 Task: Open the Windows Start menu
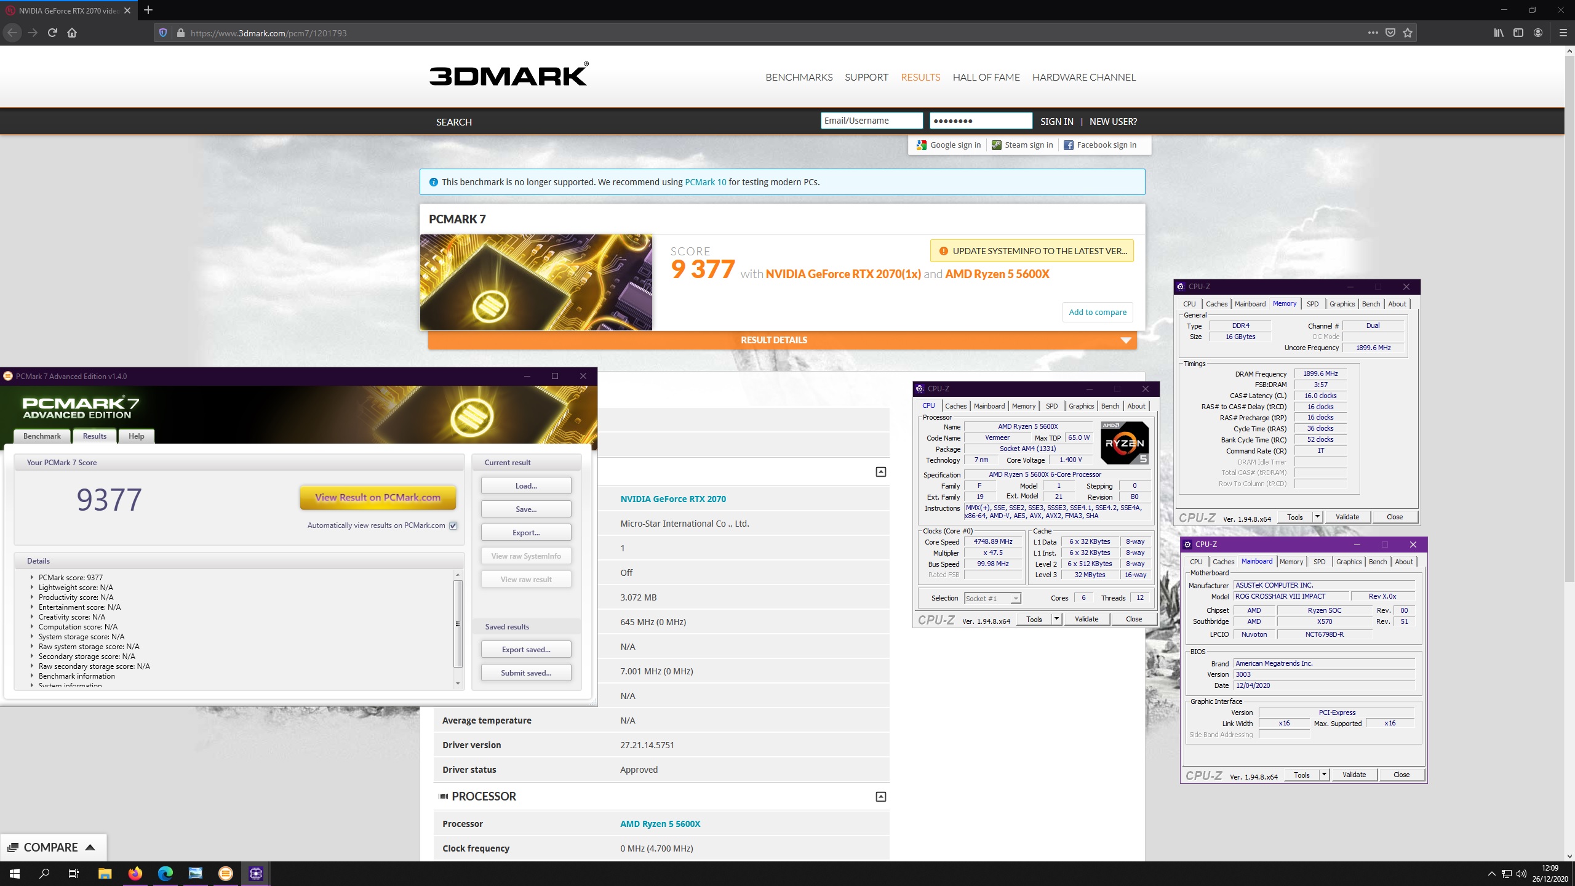pos(15,873)
